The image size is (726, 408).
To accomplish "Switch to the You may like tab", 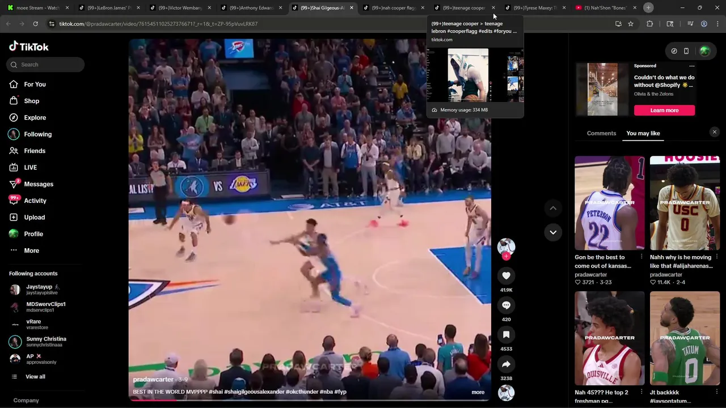I will pos(643,133).
